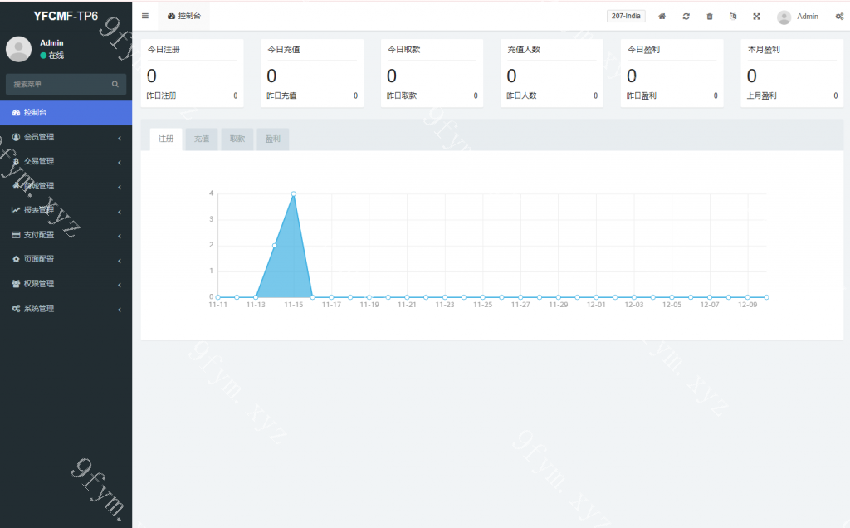The width and height of the screenshot is (850, 528).
Task: Click the 在线 status under Admin
Action: click(52, 56)
